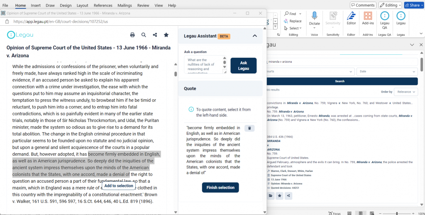Image resolution: width=425 pixels, height=215 pixels.
Task: Click the open folder icon on search result
Action: [271, 196]
